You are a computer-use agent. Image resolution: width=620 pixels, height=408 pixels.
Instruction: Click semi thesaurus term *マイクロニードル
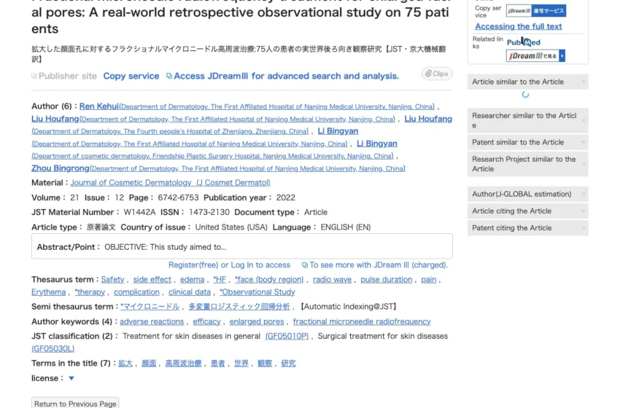tap(150, 307)
